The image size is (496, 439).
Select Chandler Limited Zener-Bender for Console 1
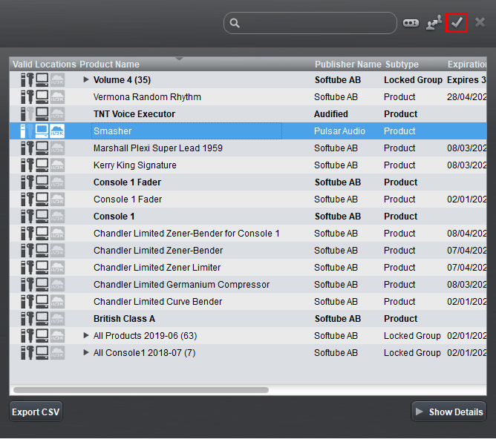click(x=248, y=233)
